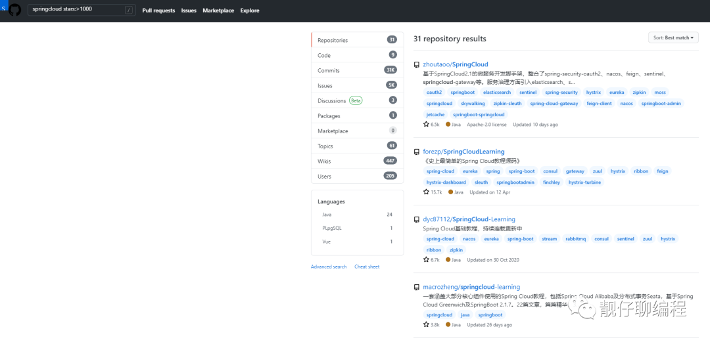Screen dimensions: 710x340
Task: Focus the search field containing springcloud stars:>1000
Action: point(82,10)
